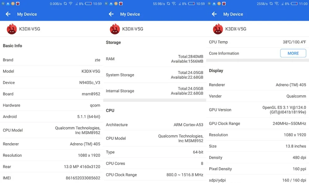Tap no-signal icon in the 55.9B/s status bar
The image size is (309, 183).
click(179, 3)
